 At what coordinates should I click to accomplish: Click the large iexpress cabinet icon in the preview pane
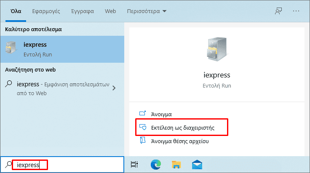point(217,49)
